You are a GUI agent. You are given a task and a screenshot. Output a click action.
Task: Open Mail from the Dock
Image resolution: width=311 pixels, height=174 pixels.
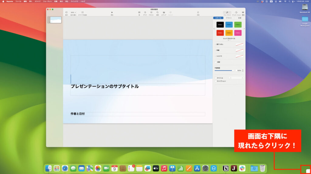click(x=81, y=168)
